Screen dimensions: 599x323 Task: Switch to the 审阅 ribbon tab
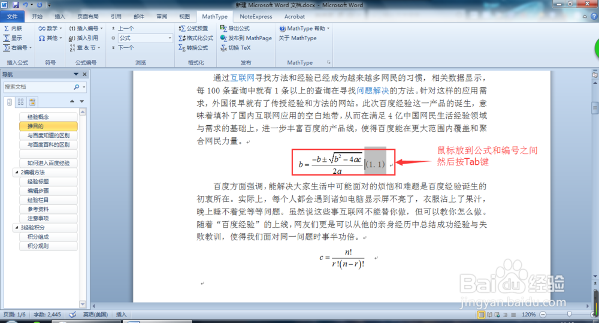click(x=162, y=16)
